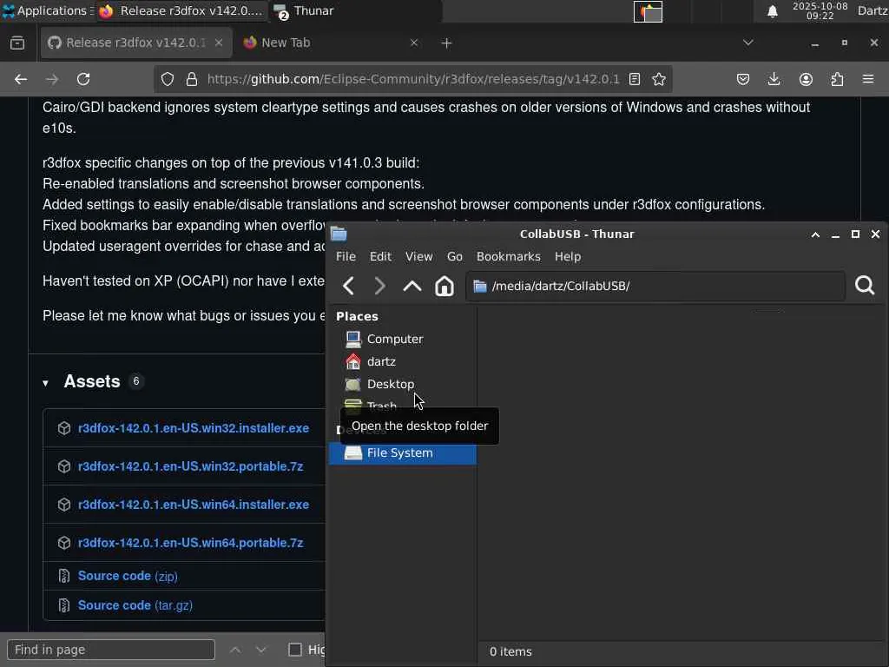Click the /media/dartz/CollabUSB/ path bar

(x=655, y=286)
